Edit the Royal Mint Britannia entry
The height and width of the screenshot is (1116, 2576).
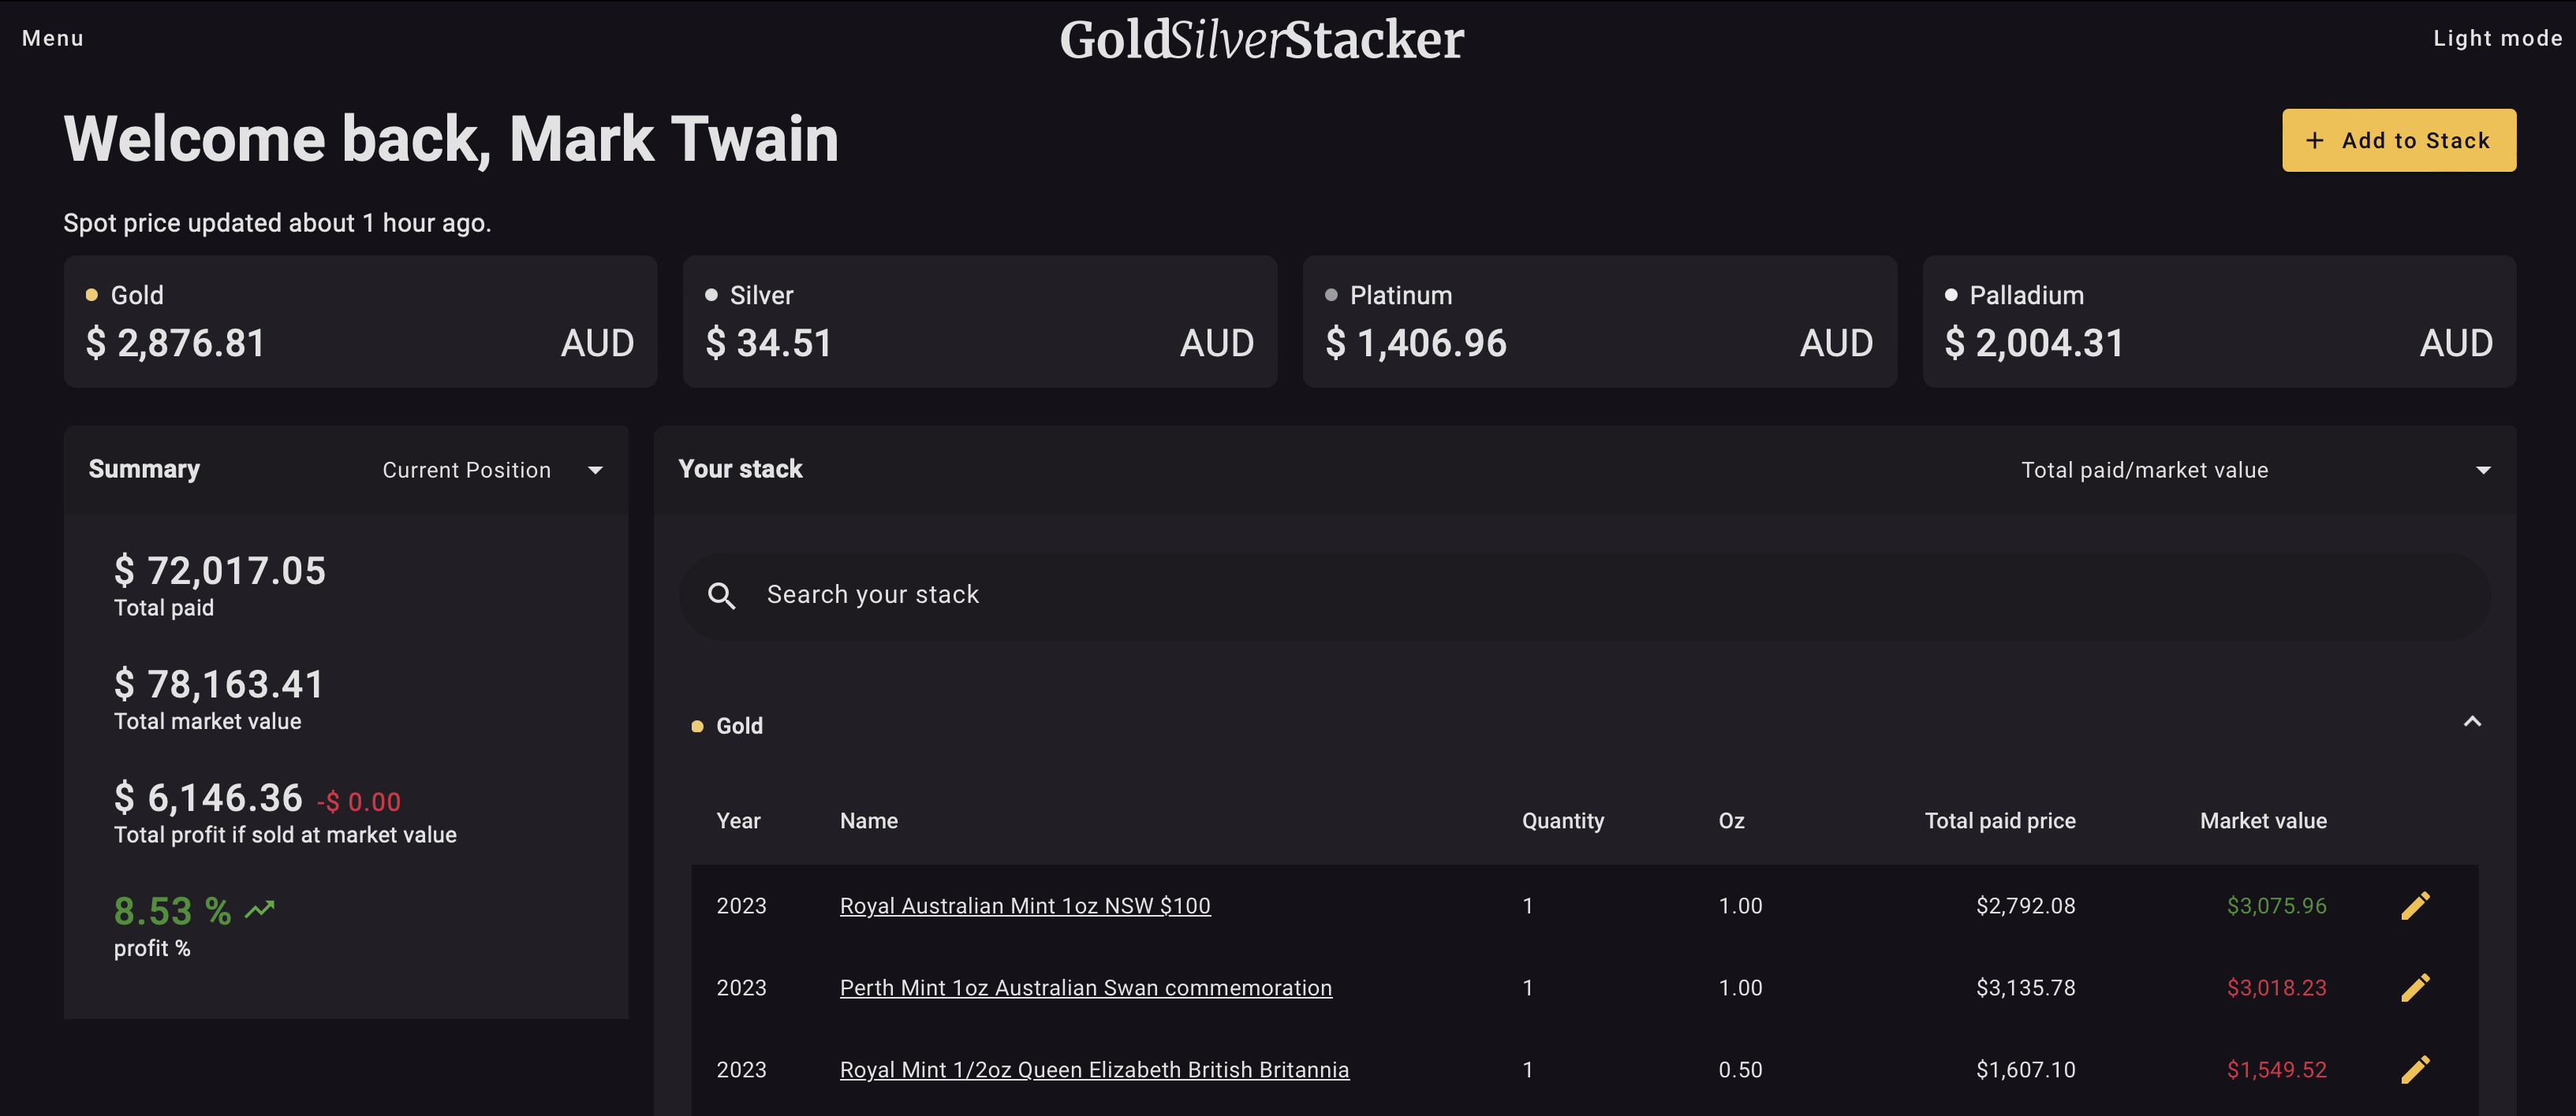[x=2417, y=1069]
